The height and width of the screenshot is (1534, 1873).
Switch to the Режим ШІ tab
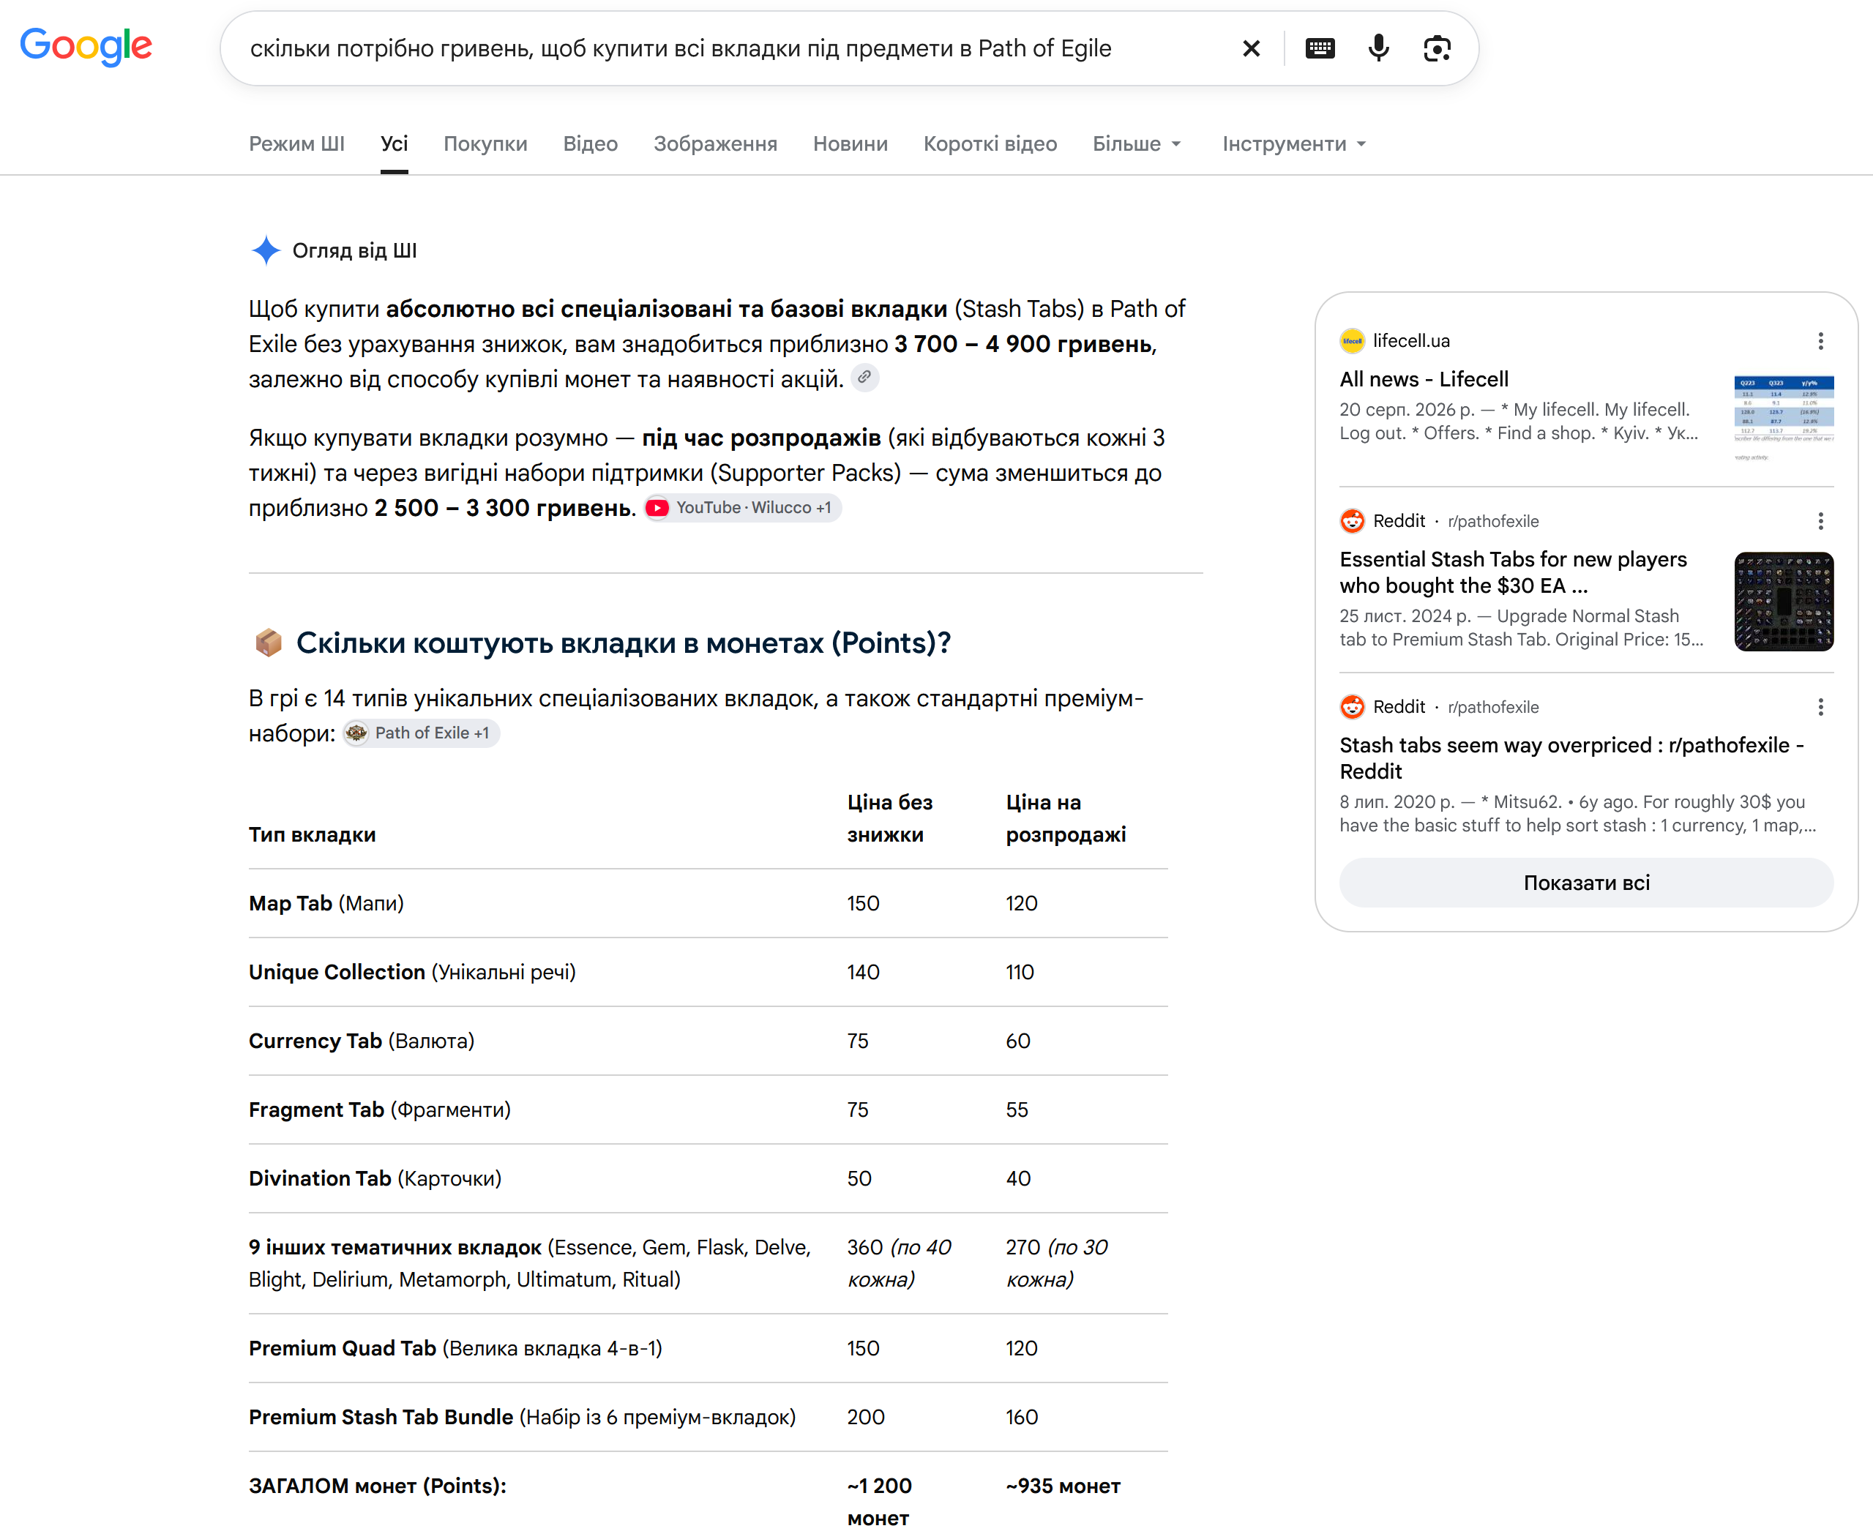tap(297, 144)
